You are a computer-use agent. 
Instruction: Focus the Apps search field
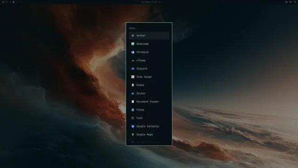pyautogui.click(x=149, y=28)
